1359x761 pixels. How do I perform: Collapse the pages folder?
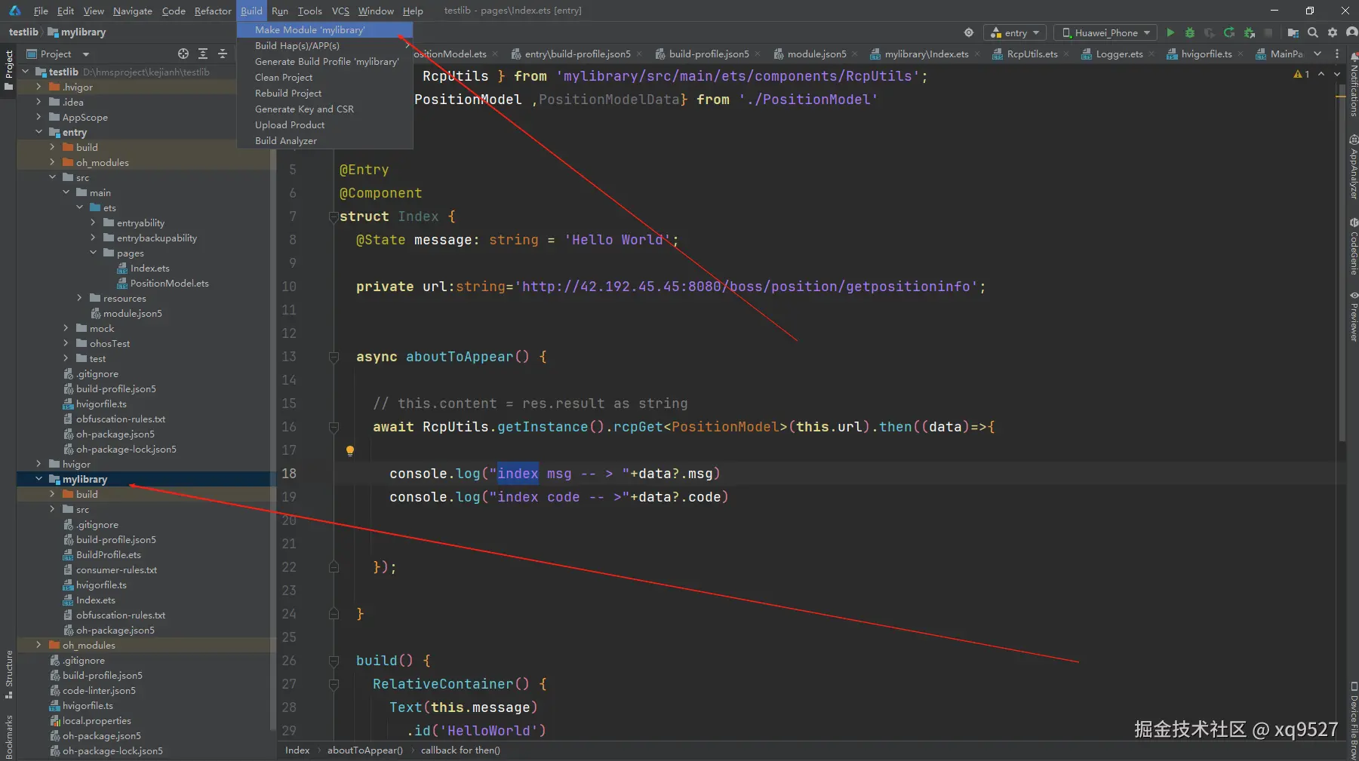pos(94,253)
